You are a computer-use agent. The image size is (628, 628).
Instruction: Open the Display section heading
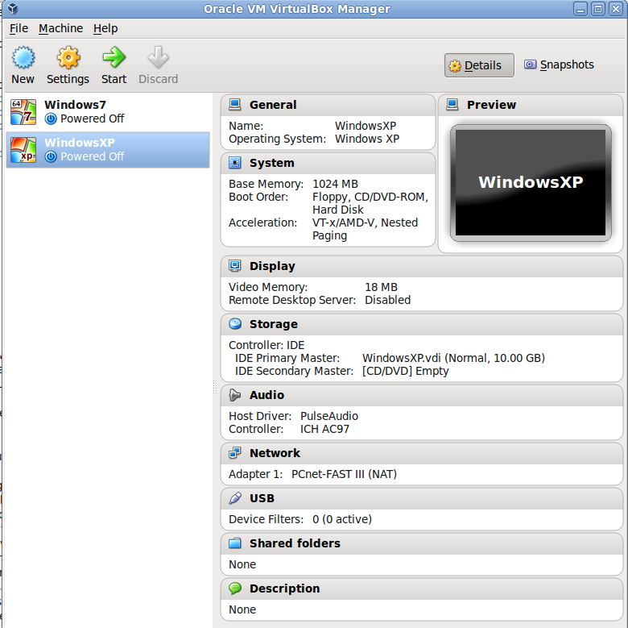272,266
